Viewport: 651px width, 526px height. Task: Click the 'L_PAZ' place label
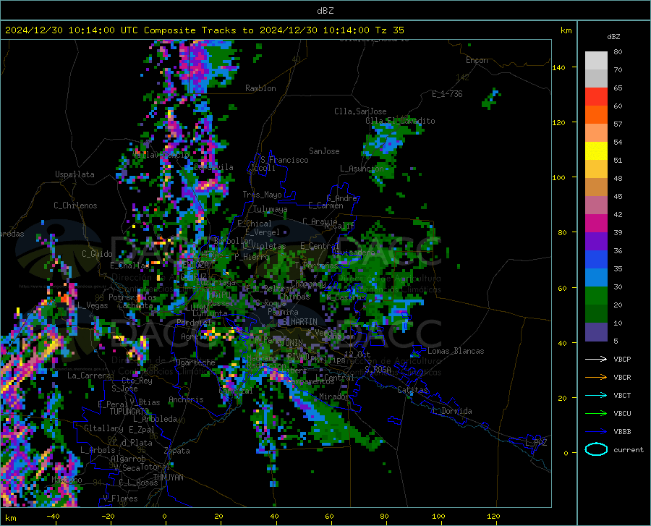click(536, 443)
